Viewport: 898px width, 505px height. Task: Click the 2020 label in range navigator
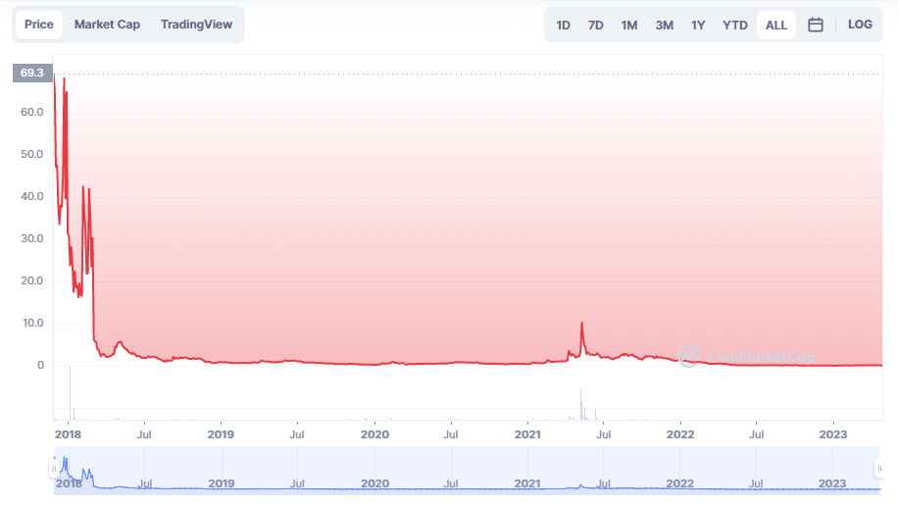point(374,483)
